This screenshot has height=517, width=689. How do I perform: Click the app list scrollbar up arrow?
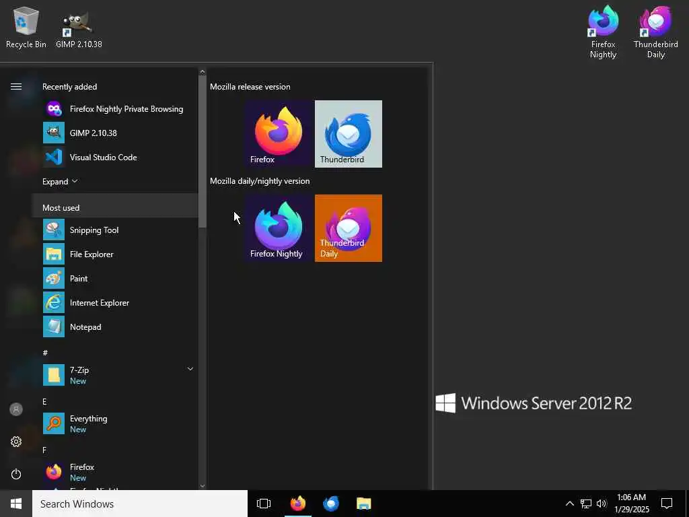(202, 71)
